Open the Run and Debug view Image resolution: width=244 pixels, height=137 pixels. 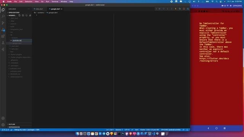pos(3,30)
